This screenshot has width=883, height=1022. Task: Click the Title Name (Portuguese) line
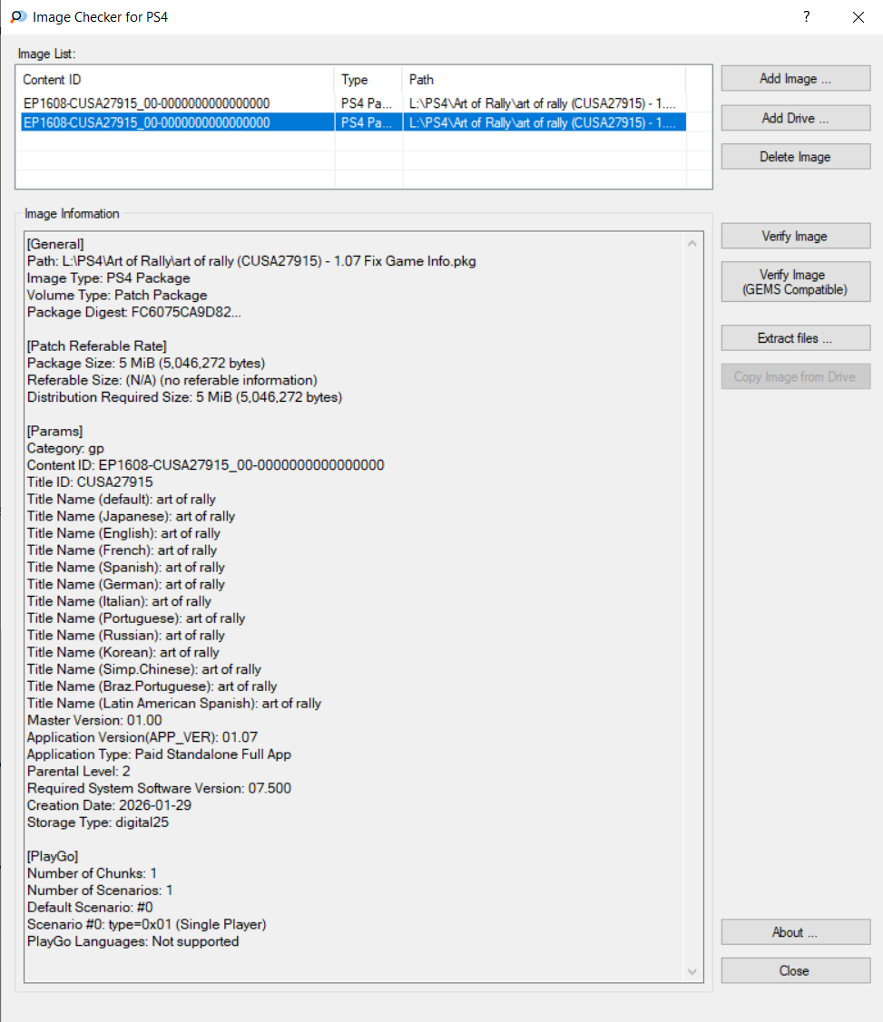click(136, 618)
